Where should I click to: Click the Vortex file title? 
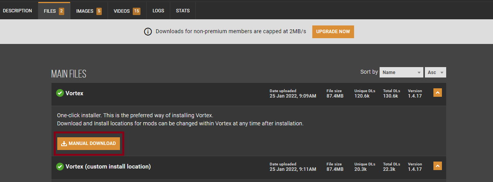point(74,93)
